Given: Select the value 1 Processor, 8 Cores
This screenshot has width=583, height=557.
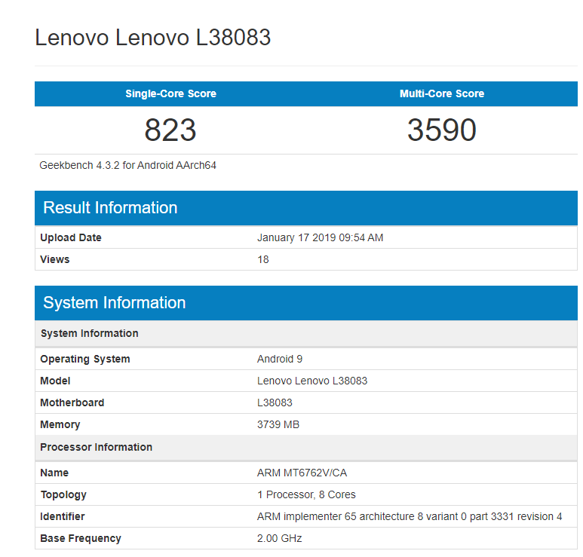Looking at the screenshot, I should point(306,494).
